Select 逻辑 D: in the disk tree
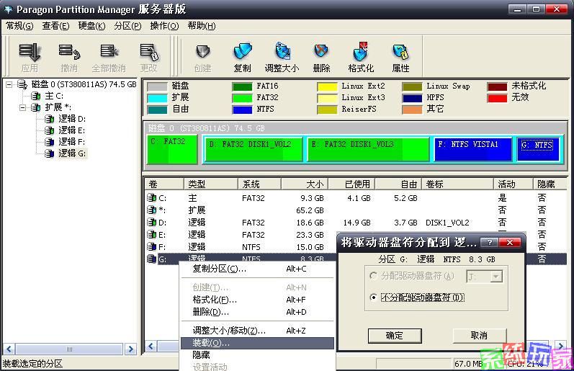 point(72,119)
